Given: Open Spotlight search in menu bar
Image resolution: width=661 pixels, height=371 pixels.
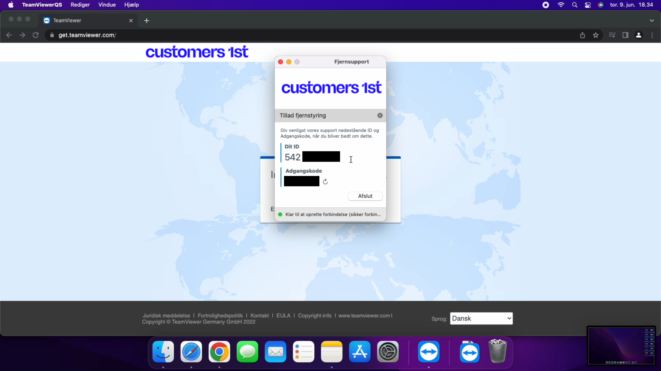Looking at the screenshot, I should click(x=575, y=5).
